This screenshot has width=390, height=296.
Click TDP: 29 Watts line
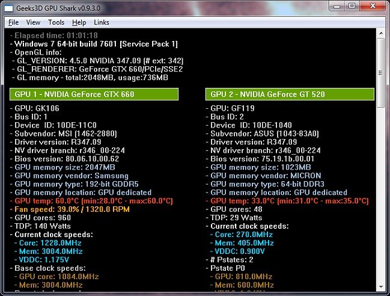[x=234, y=218]
